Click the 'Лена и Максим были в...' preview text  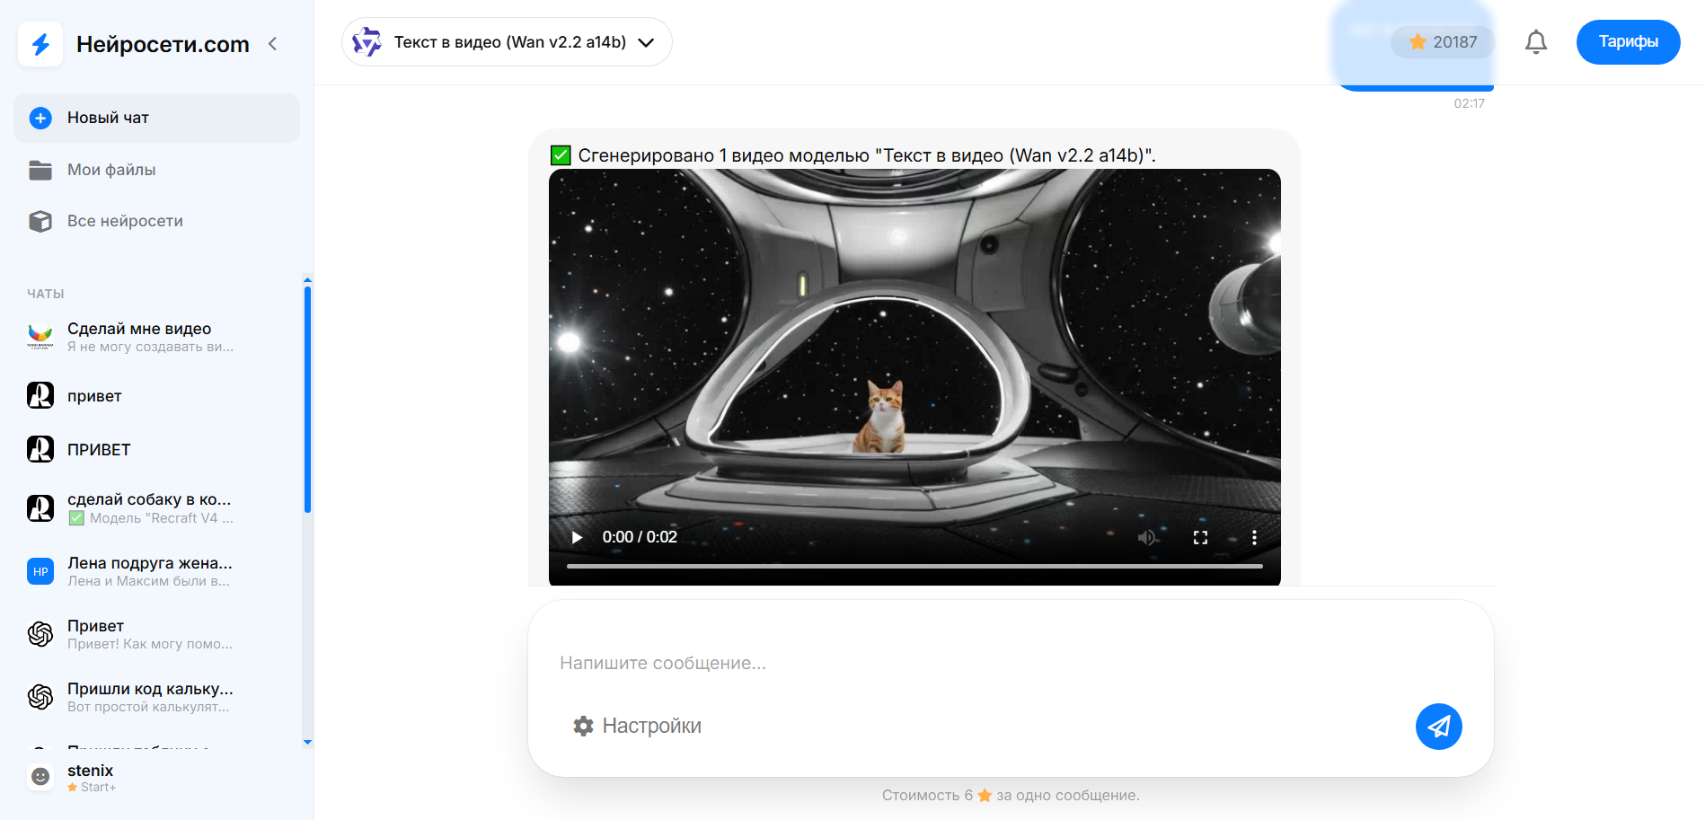(x=148, y=581)
